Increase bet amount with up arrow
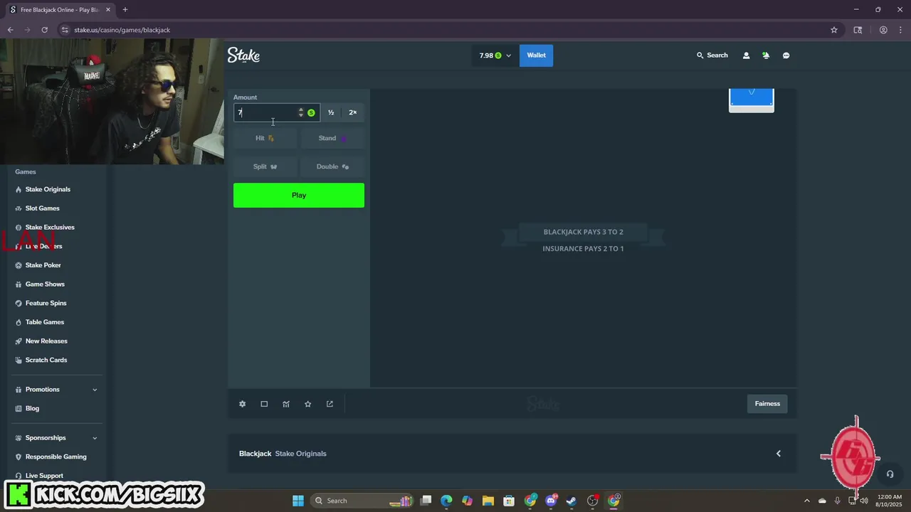Screen dimensions: 911x512 coord(301,110)
